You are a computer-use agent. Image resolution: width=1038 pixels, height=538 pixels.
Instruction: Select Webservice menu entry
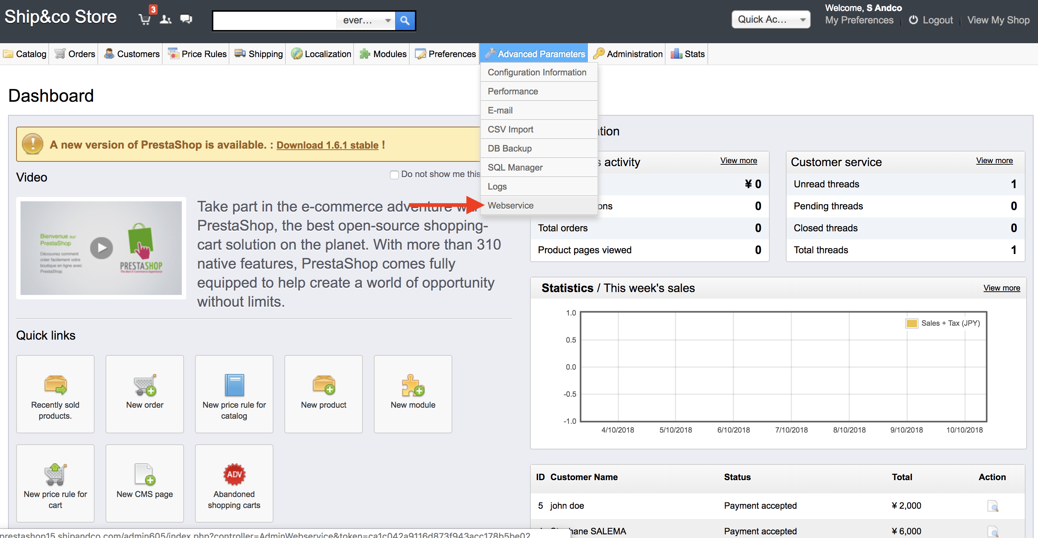tap(539, 206)
